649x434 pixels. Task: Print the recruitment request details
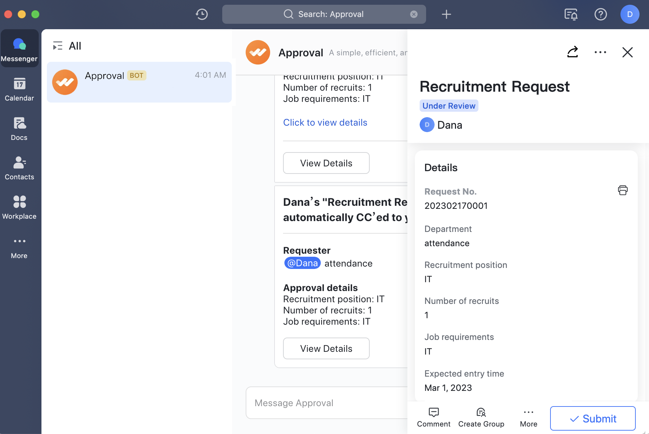pyautogui.click(x=622, y=190)
